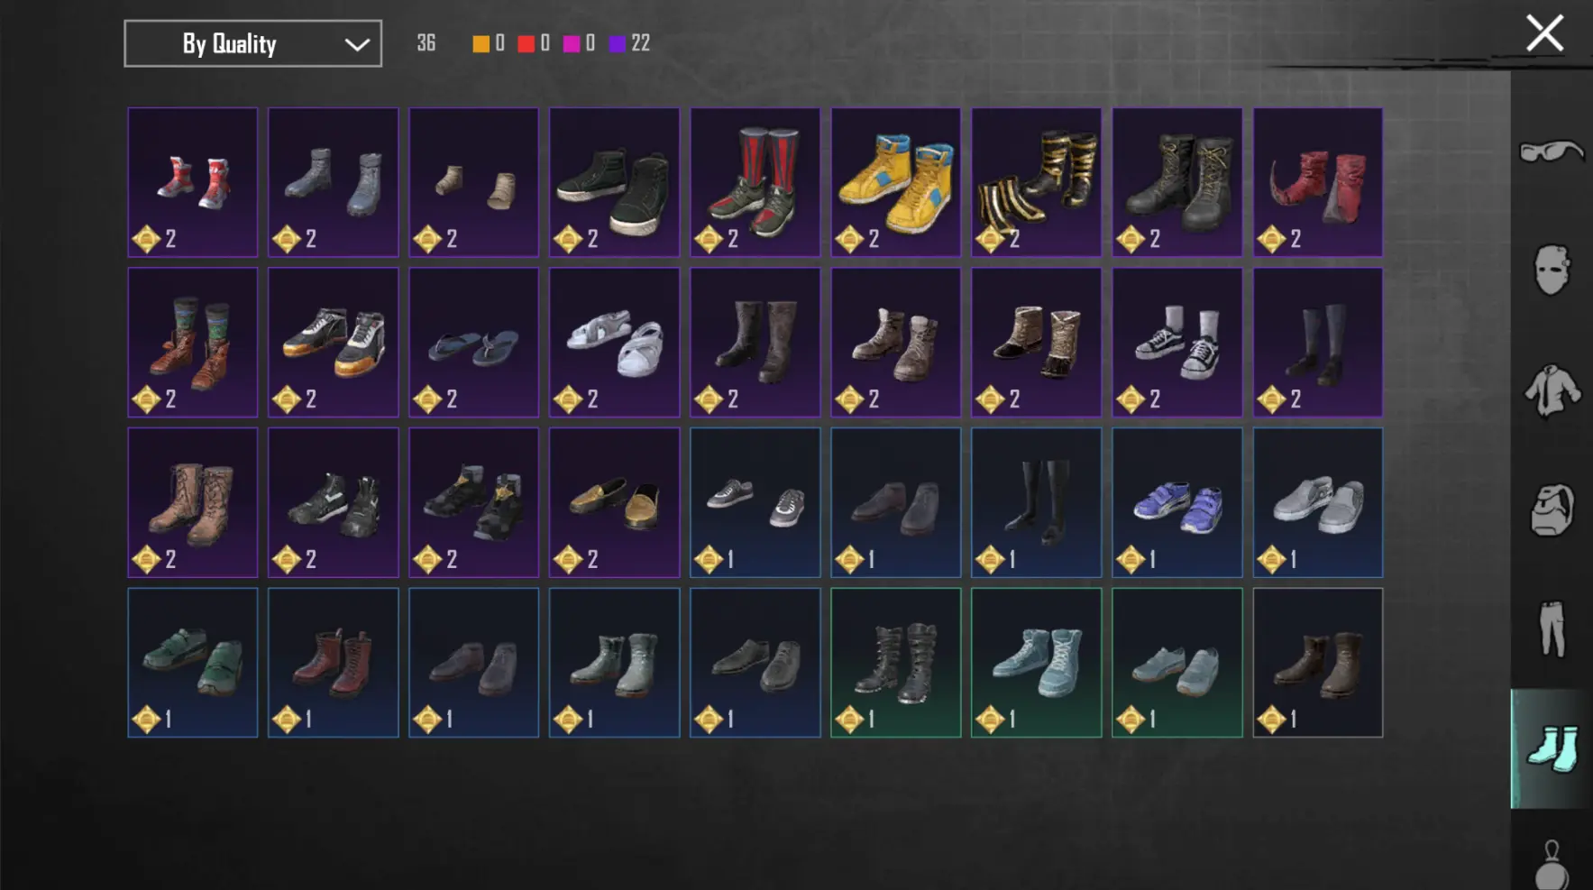
Task: Choose the gold and black striped boots
Action: [x=1036, y=182]
